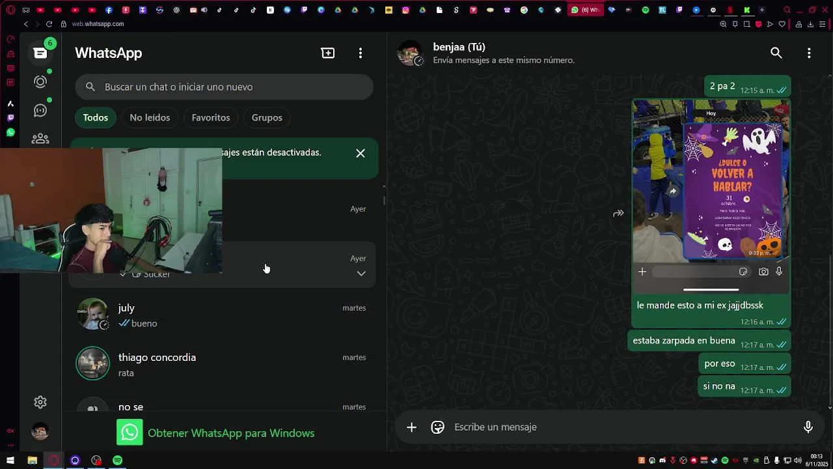Open the browser downloads icon
This screenshot has height=469, width=833.
pyautogui.click(x=810, y=24)
